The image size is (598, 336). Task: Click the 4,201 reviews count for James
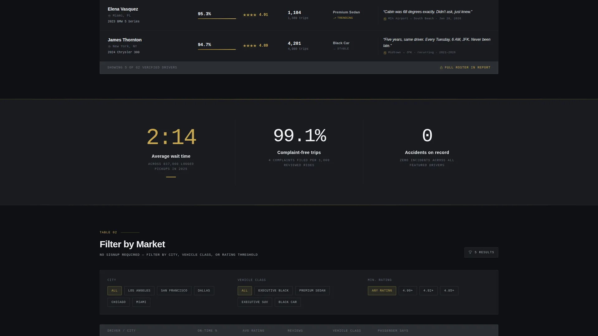click(294, 44)
